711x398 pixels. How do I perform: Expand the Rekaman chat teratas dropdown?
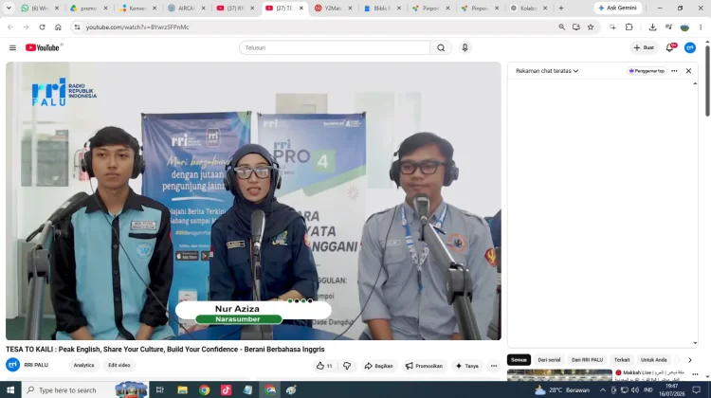tap(547, 71)
